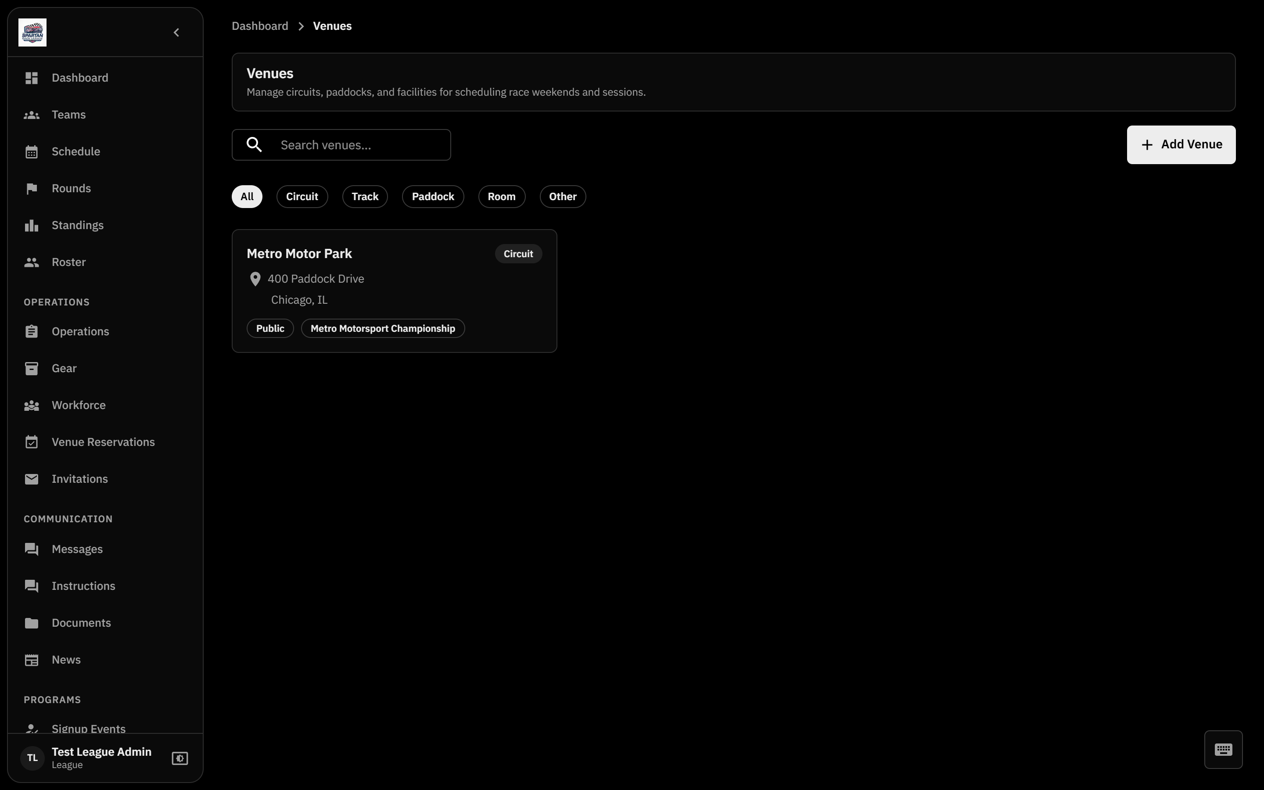Image resolution: width=1264 pixels, height=790 pixels.
Task: Click the Search venues input field
Action: [x=341, y=145]
